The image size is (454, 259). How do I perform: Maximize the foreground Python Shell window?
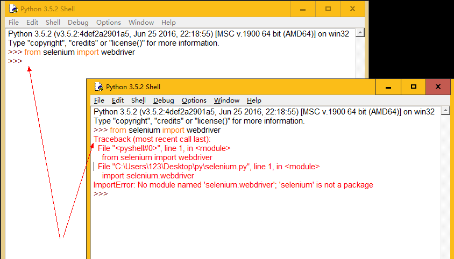pos(413,87)
